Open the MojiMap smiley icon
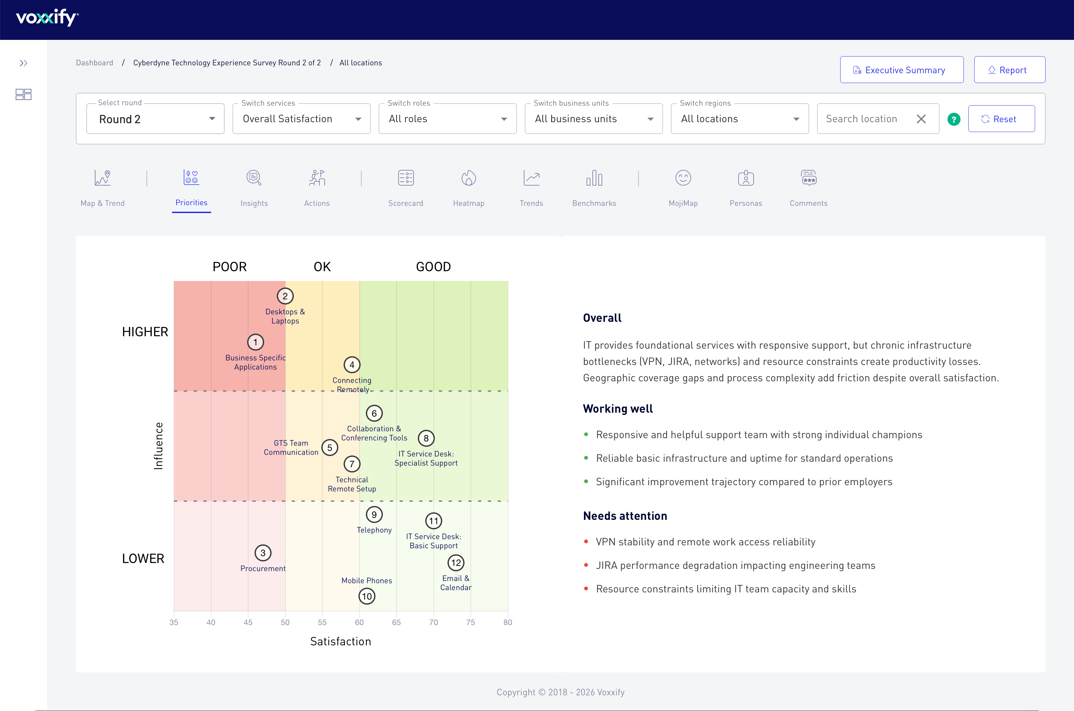The image size is (1074, 711). click(x=682, y=178)
